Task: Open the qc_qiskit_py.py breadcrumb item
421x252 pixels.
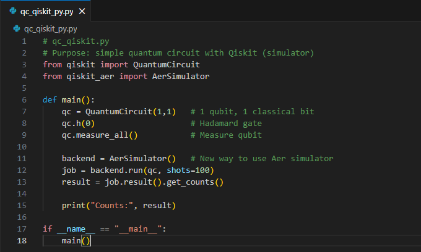Action: click(x=50, y=28)
